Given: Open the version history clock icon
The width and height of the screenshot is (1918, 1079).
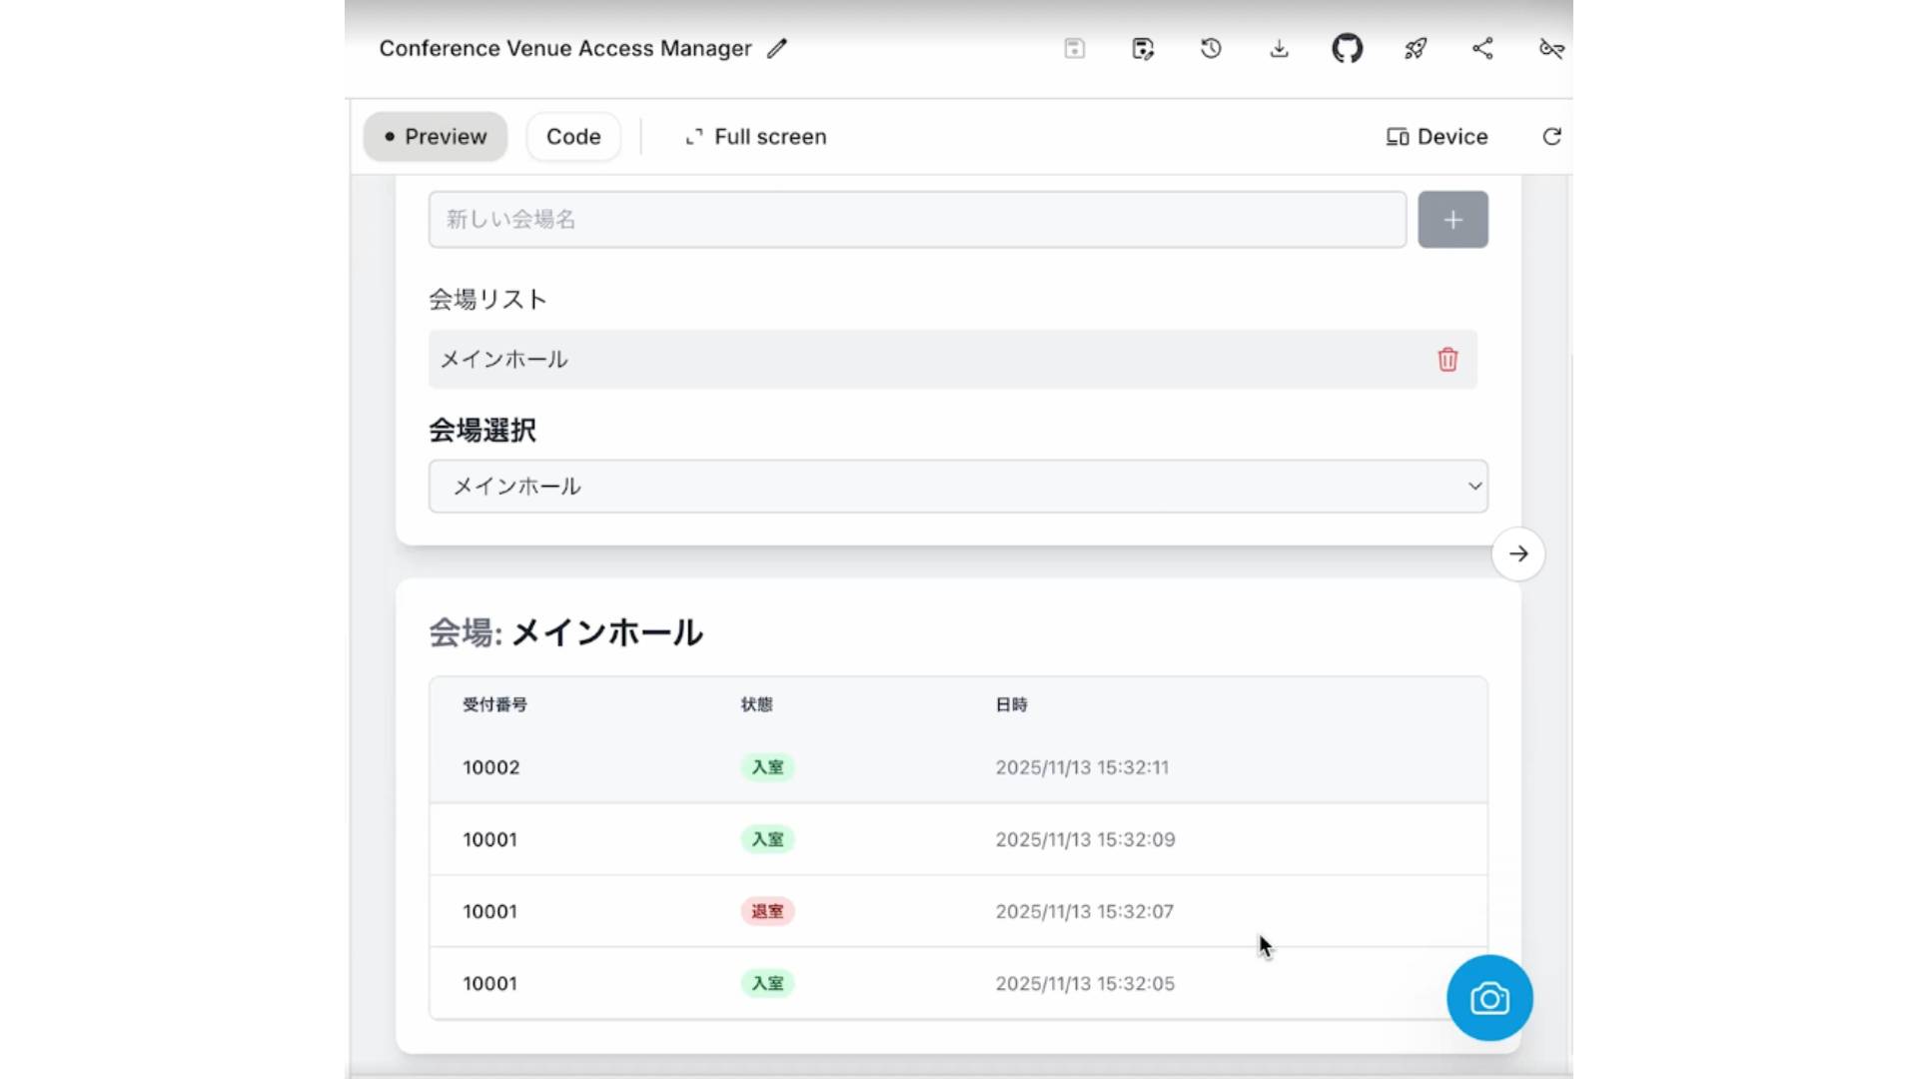Looking at the screenshot, I should click(x=1211, y=48).
